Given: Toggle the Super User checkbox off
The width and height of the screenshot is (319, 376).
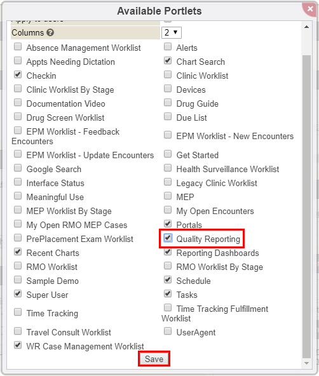Looking at the screenshot, I should [x=18, y=293].
